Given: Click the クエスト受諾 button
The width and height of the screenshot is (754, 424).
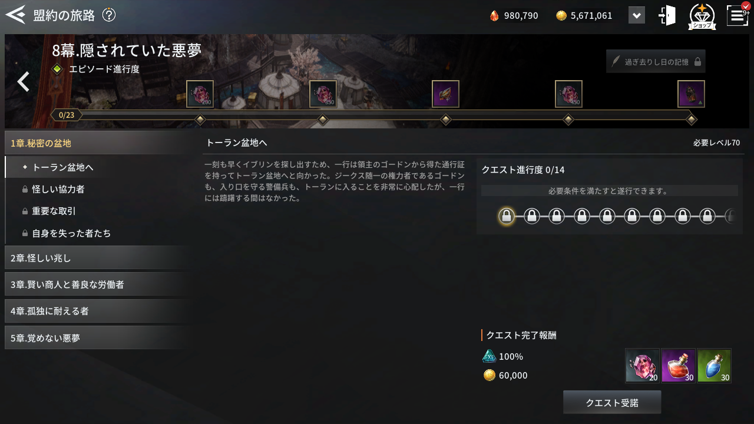Looking at the screenshot, I should click(612, 403).
